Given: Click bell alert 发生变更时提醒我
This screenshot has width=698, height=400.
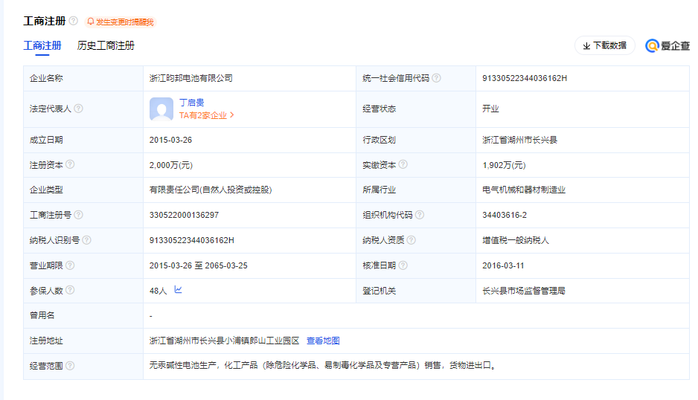Looking at the screenshot, I should (121, 22).
